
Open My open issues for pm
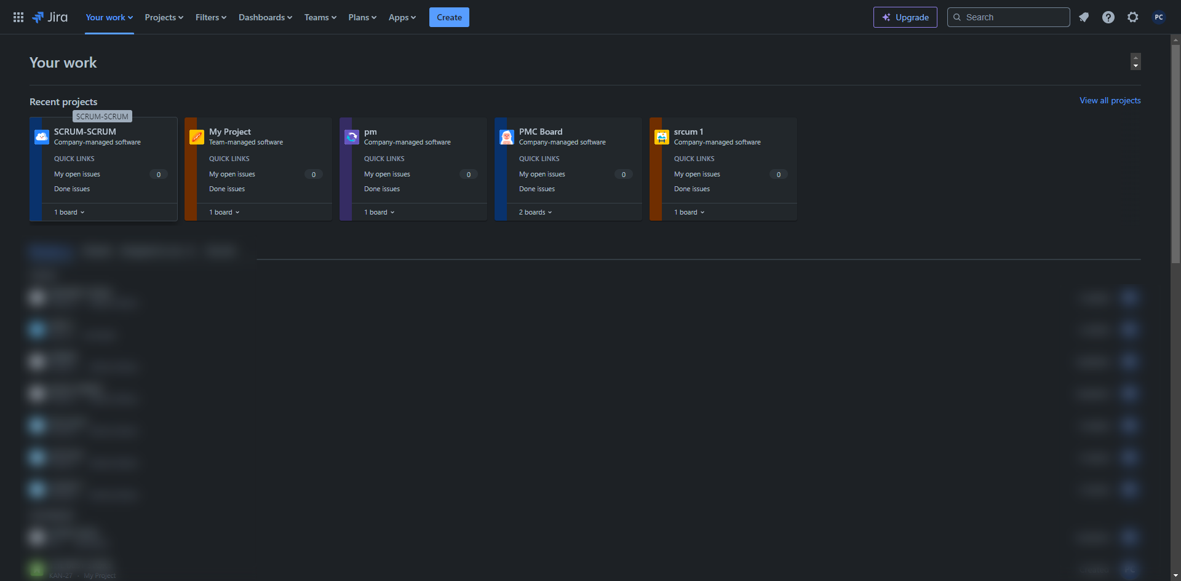[x=387, y=174]
